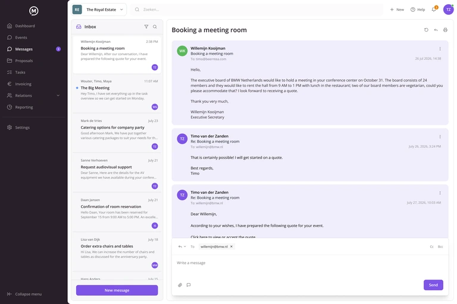The width and height of the screenshot is (457, 304).
Task: Click the New message button
Action: pos(117,290)
